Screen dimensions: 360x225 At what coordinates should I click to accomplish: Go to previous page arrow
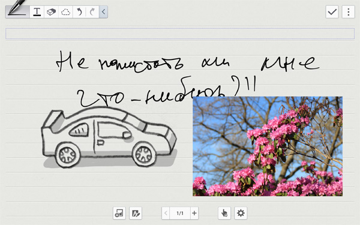point(166,213)
